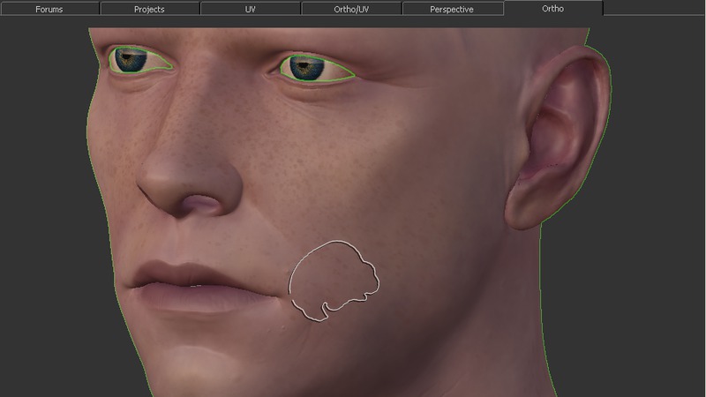Switch to the Ortho/UV split tab
The image size is (706, 397).
(x=351, y=9)
